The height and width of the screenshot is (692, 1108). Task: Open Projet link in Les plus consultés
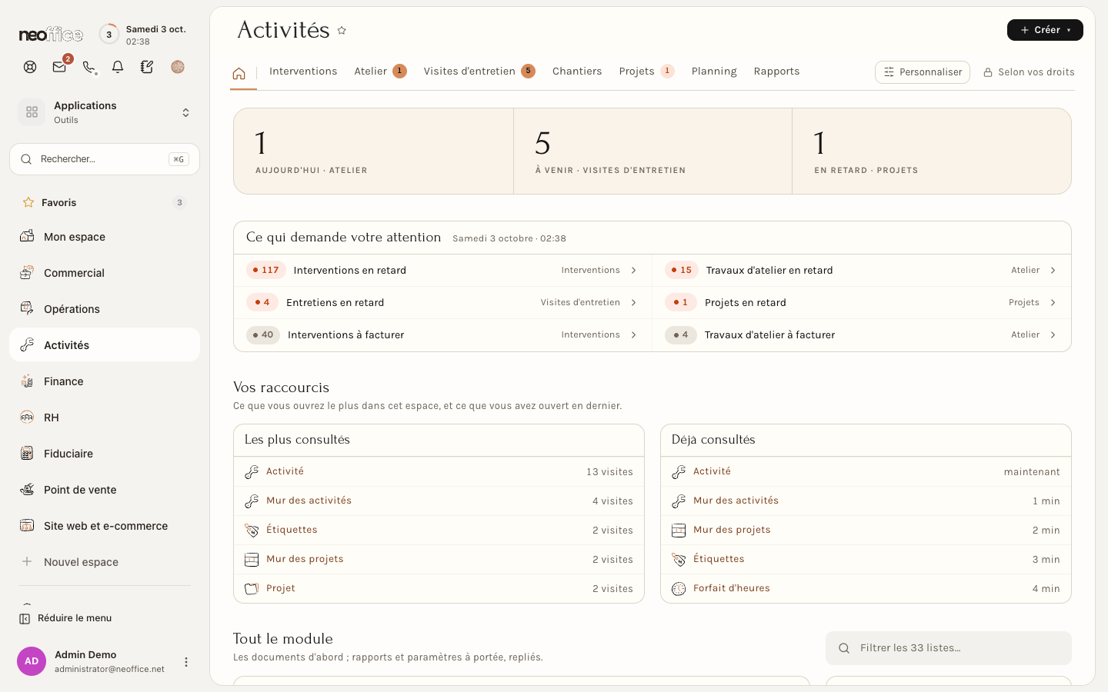coord(281,588)
